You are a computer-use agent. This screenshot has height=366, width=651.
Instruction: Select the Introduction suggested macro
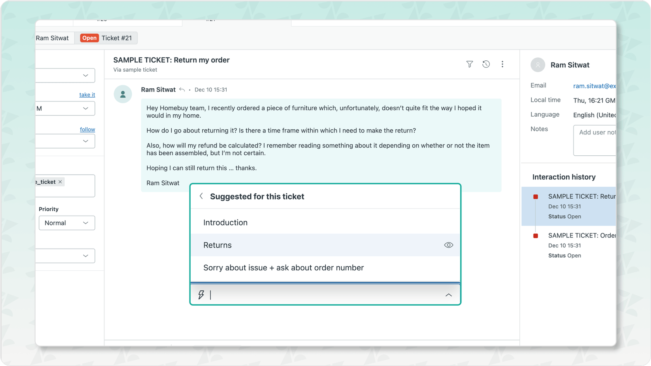(225, 222)
